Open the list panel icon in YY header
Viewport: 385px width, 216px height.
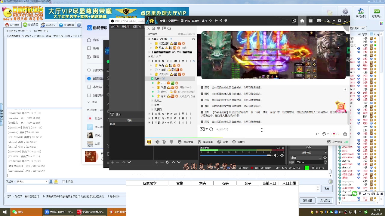point(311,21)
